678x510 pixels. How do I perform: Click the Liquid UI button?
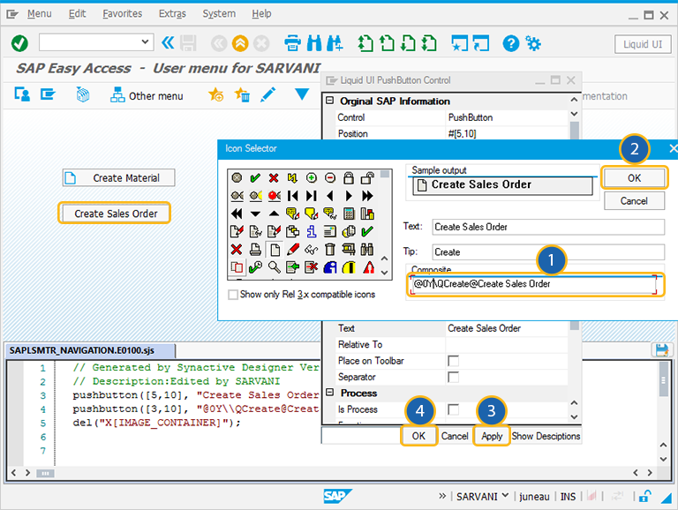coord(642,44)
